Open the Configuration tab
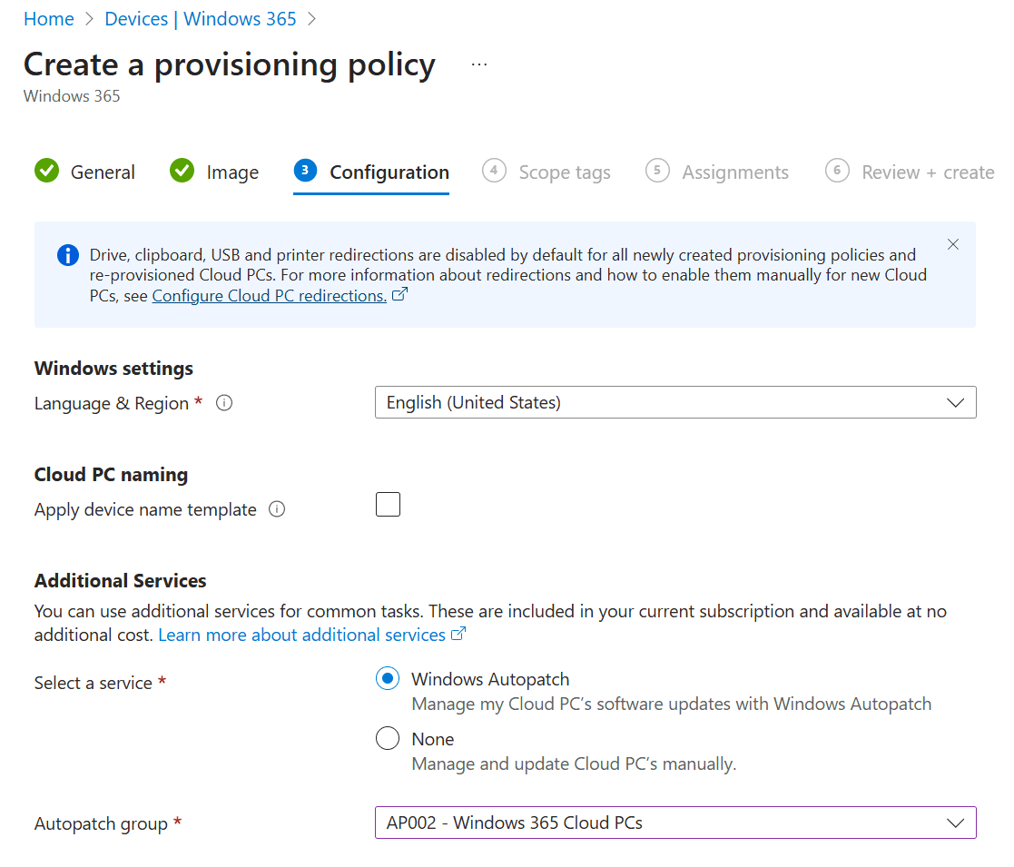The width and height of the screenshot is (1014, 867). 389,172
